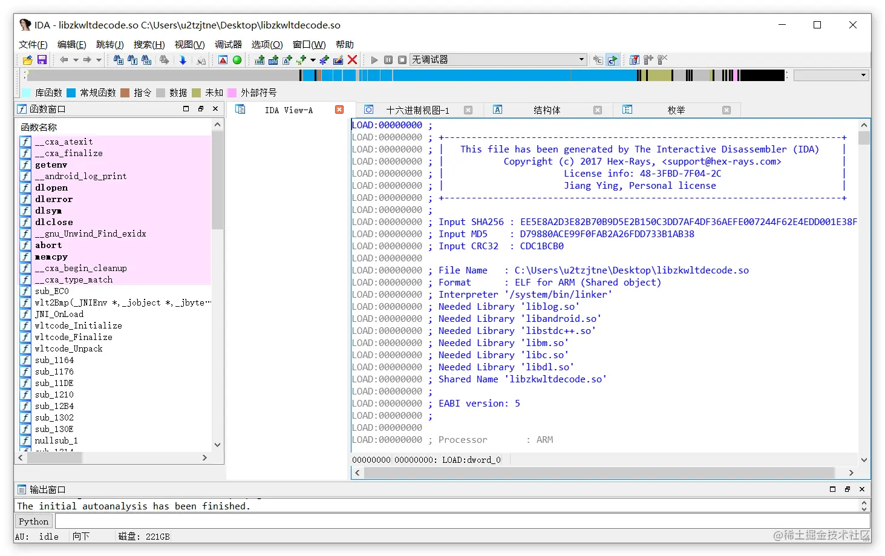Image resolution: width=885 pixels, height=556 pixels.
Task: Click the red X delete toolbar icon
Action: click(x=352, y=60)
